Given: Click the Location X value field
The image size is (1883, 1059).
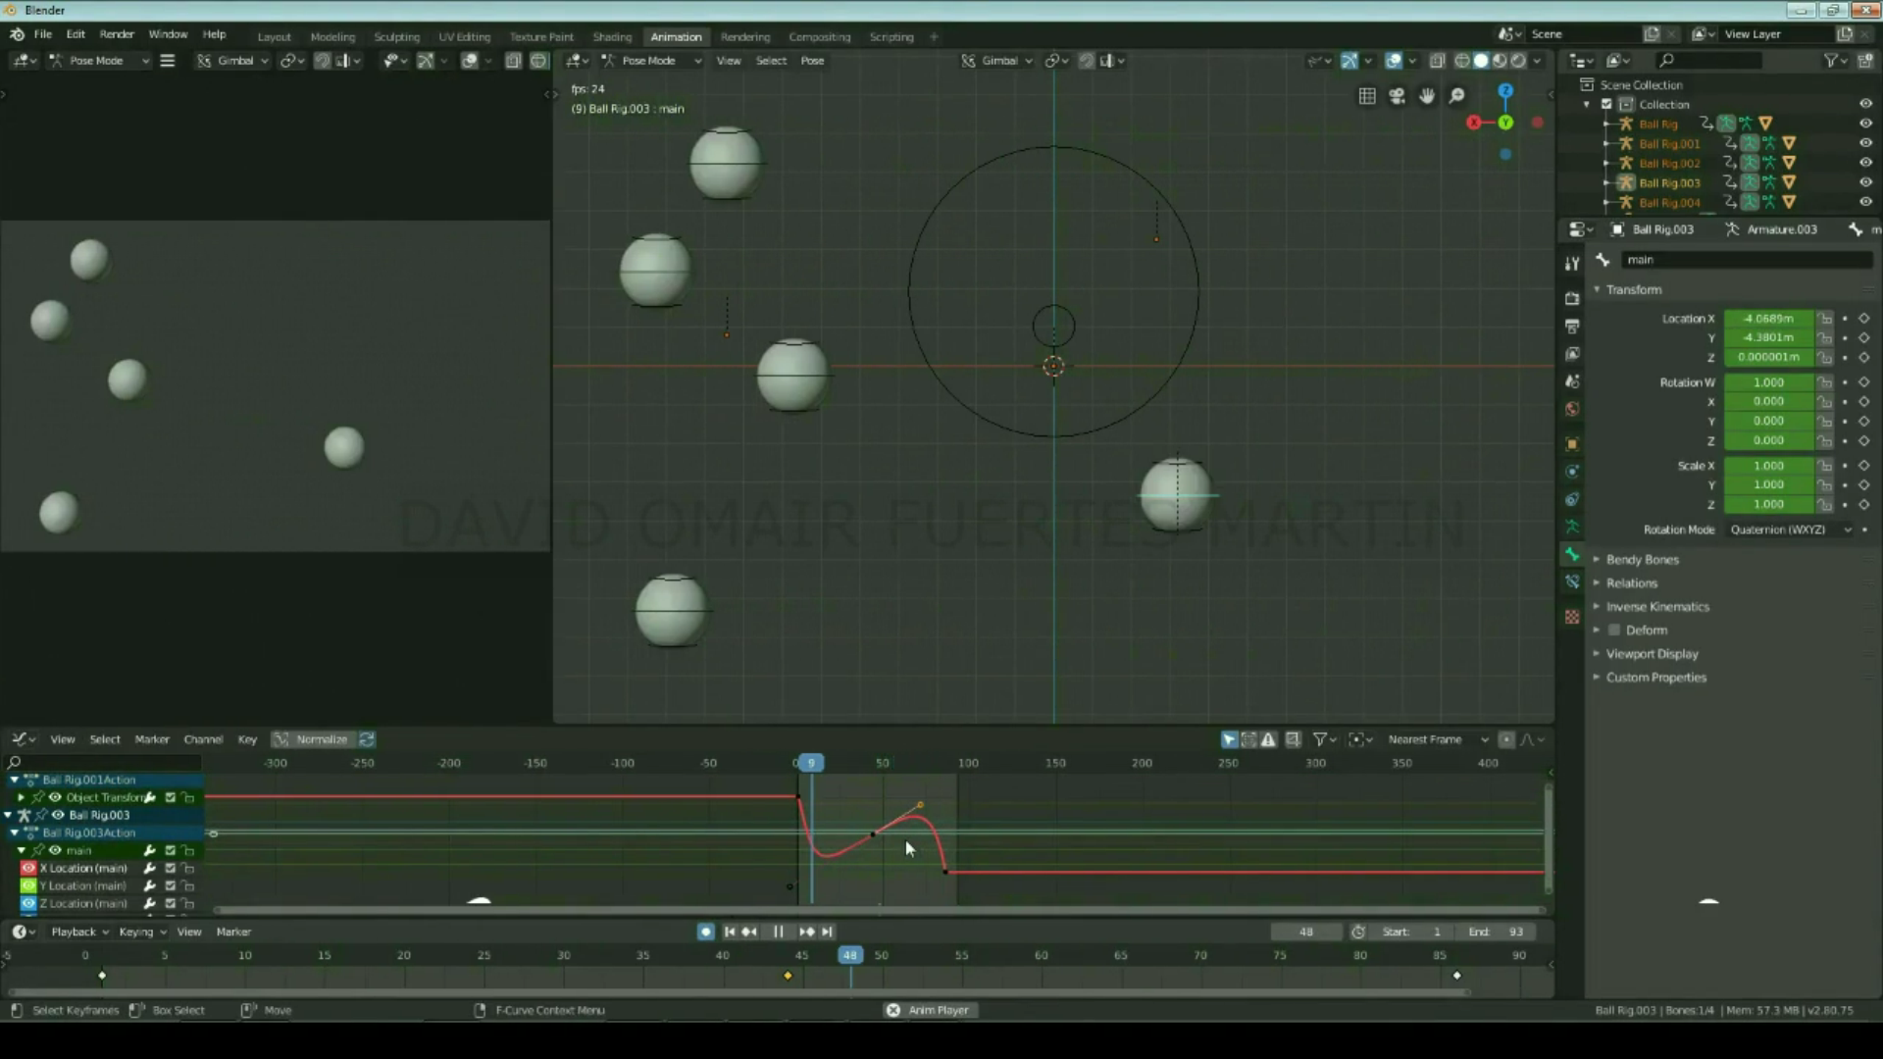Looking at the screenshot, I should pos(1768,319).
